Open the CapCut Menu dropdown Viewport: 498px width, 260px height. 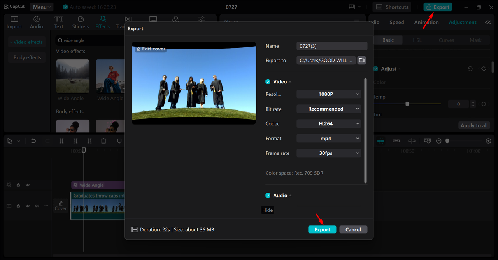(x=41, y=7)
